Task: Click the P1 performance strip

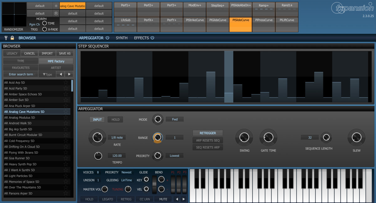Action: tap(173, 185)
